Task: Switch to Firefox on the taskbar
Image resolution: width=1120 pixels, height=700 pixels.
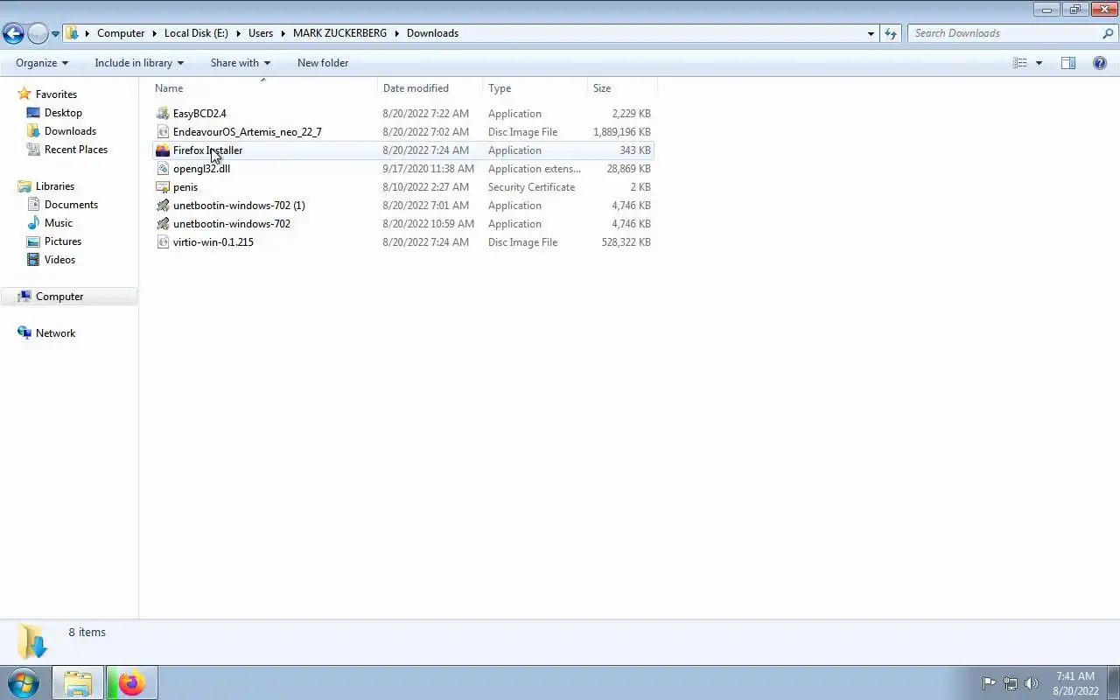Action: coord(132,682)
